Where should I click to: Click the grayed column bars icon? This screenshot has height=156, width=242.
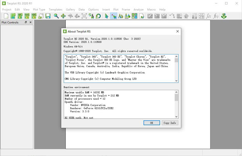click(x=194, y=16)
